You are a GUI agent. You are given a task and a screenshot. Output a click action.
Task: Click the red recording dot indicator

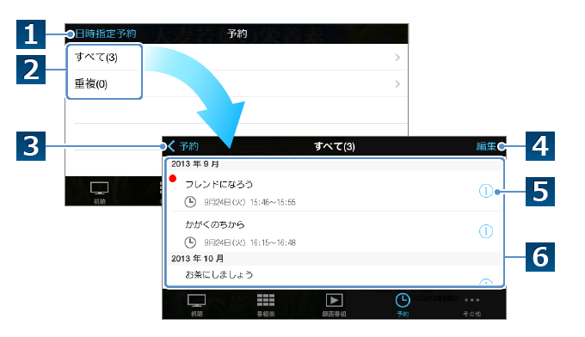click(172, 179)
